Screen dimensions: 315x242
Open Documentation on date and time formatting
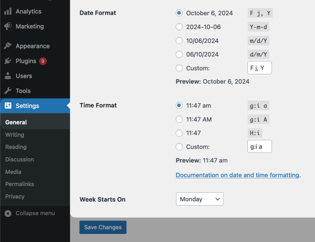coord(237,175)
